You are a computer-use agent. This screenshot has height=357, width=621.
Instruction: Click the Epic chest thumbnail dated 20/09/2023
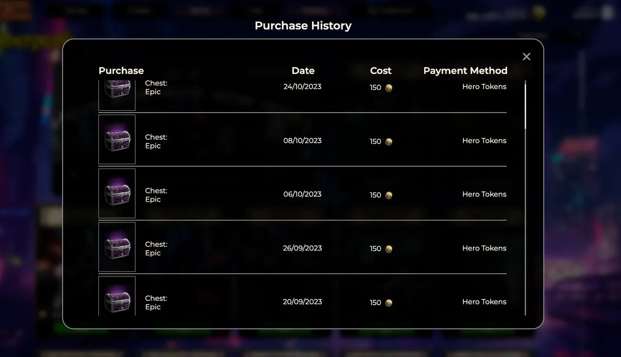(x=117, y=296)
